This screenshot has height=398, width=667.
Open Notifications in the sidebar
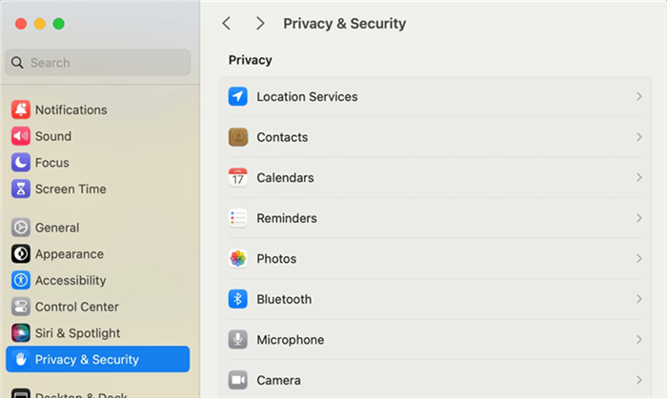(71, 109)
